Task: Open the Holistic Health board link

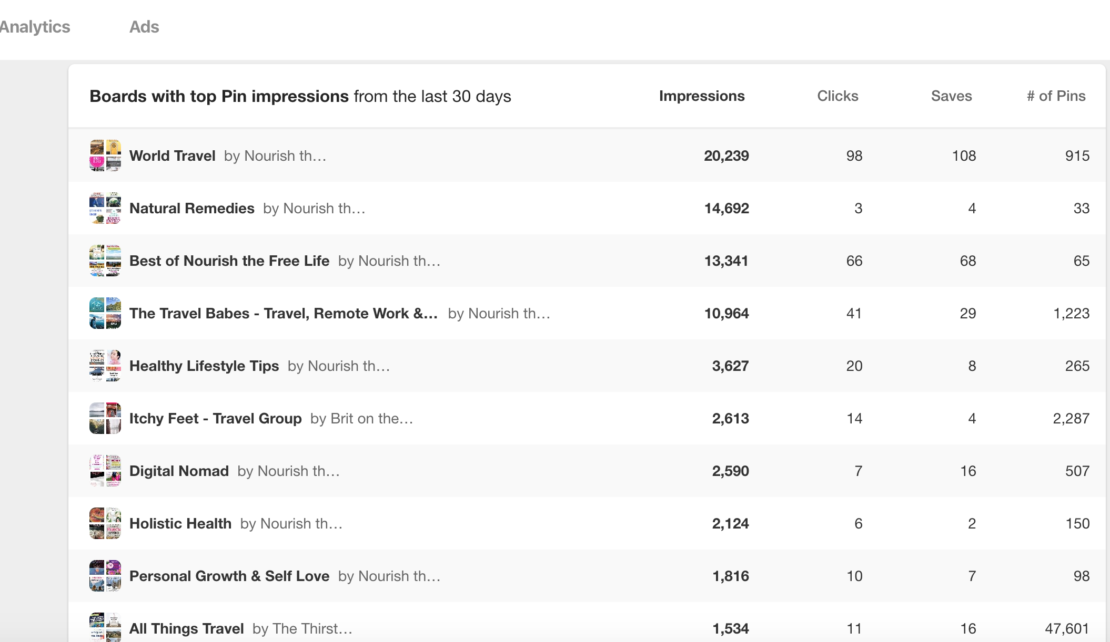Action: (180, 524)
